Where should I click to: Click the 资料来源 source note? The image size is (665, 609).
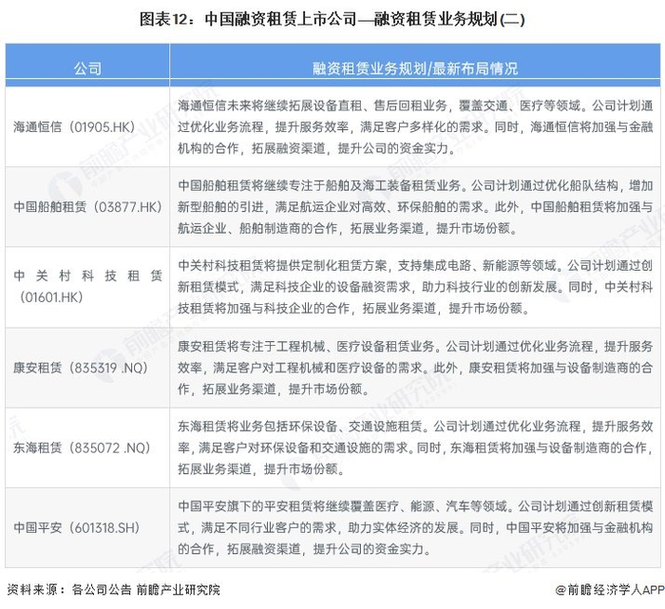coord(114,589)
